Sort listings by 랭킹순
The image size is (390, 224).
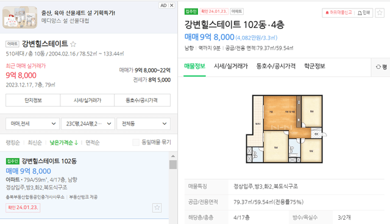point(13,142)
